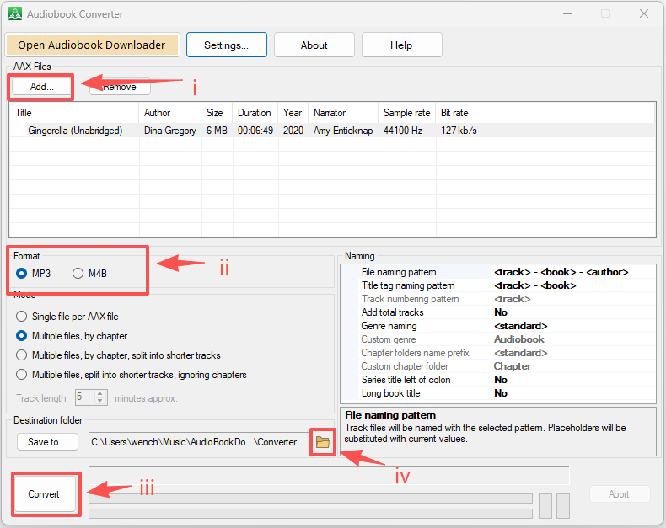Select split into shorter tracks ignoring chapters
666x528 pixels.
coord(22,375)
